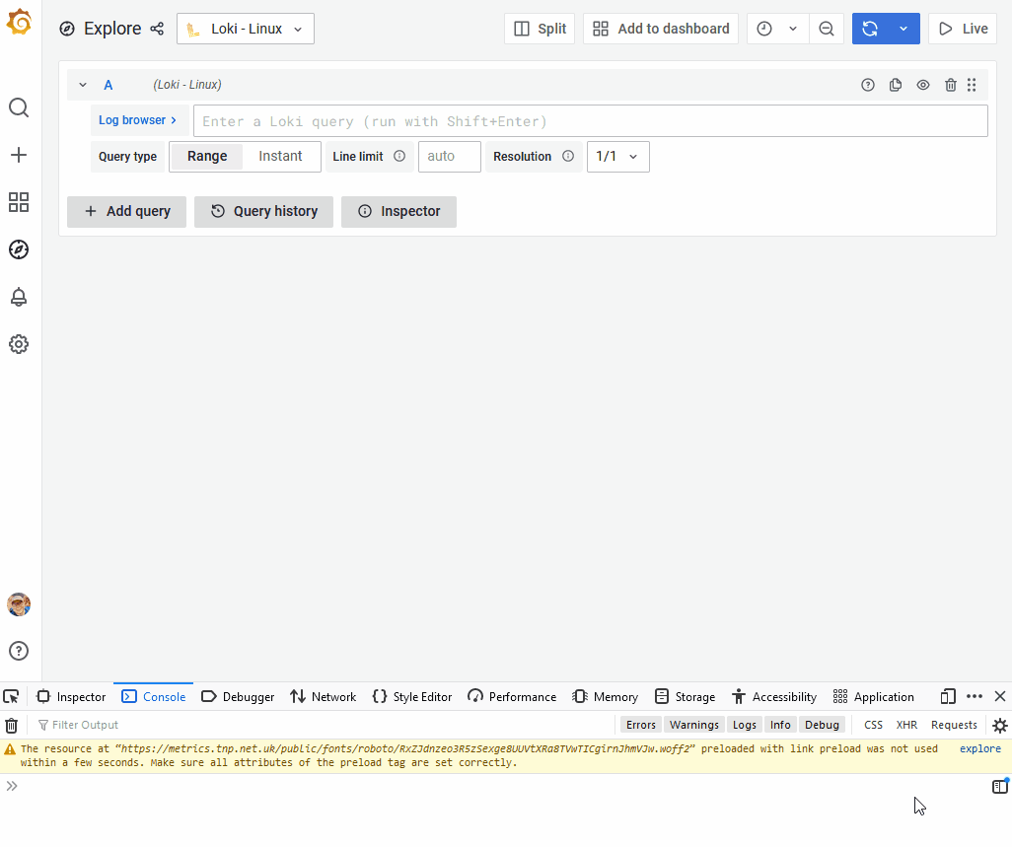Toggle Info console filter
This screenshot has width=1012, height=847.
pyautogui.click(x=780, y=725)
